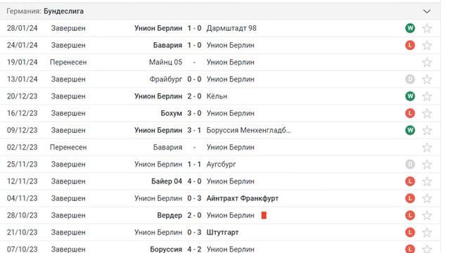The height and width of the screenshot is (253, 450).
Task: Click the postponed 02/12/23 Бавария match row
Action: [x=220, y=147]
